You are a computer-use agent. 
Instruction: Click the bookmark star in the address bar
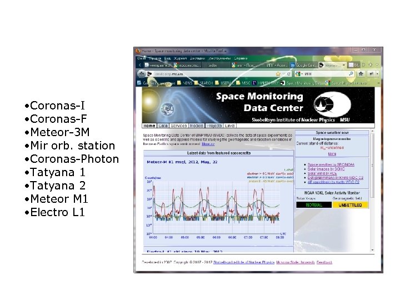(x=278, y=74)
